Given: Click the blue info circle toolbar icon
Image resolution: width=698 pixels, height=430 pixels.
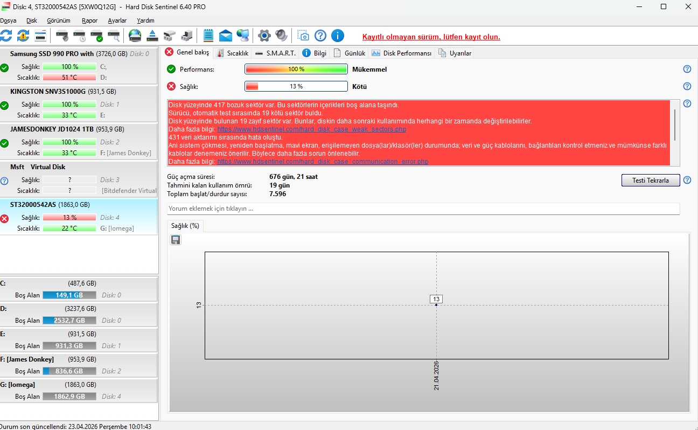Looking at the screenshot, I should coord(338,36).
